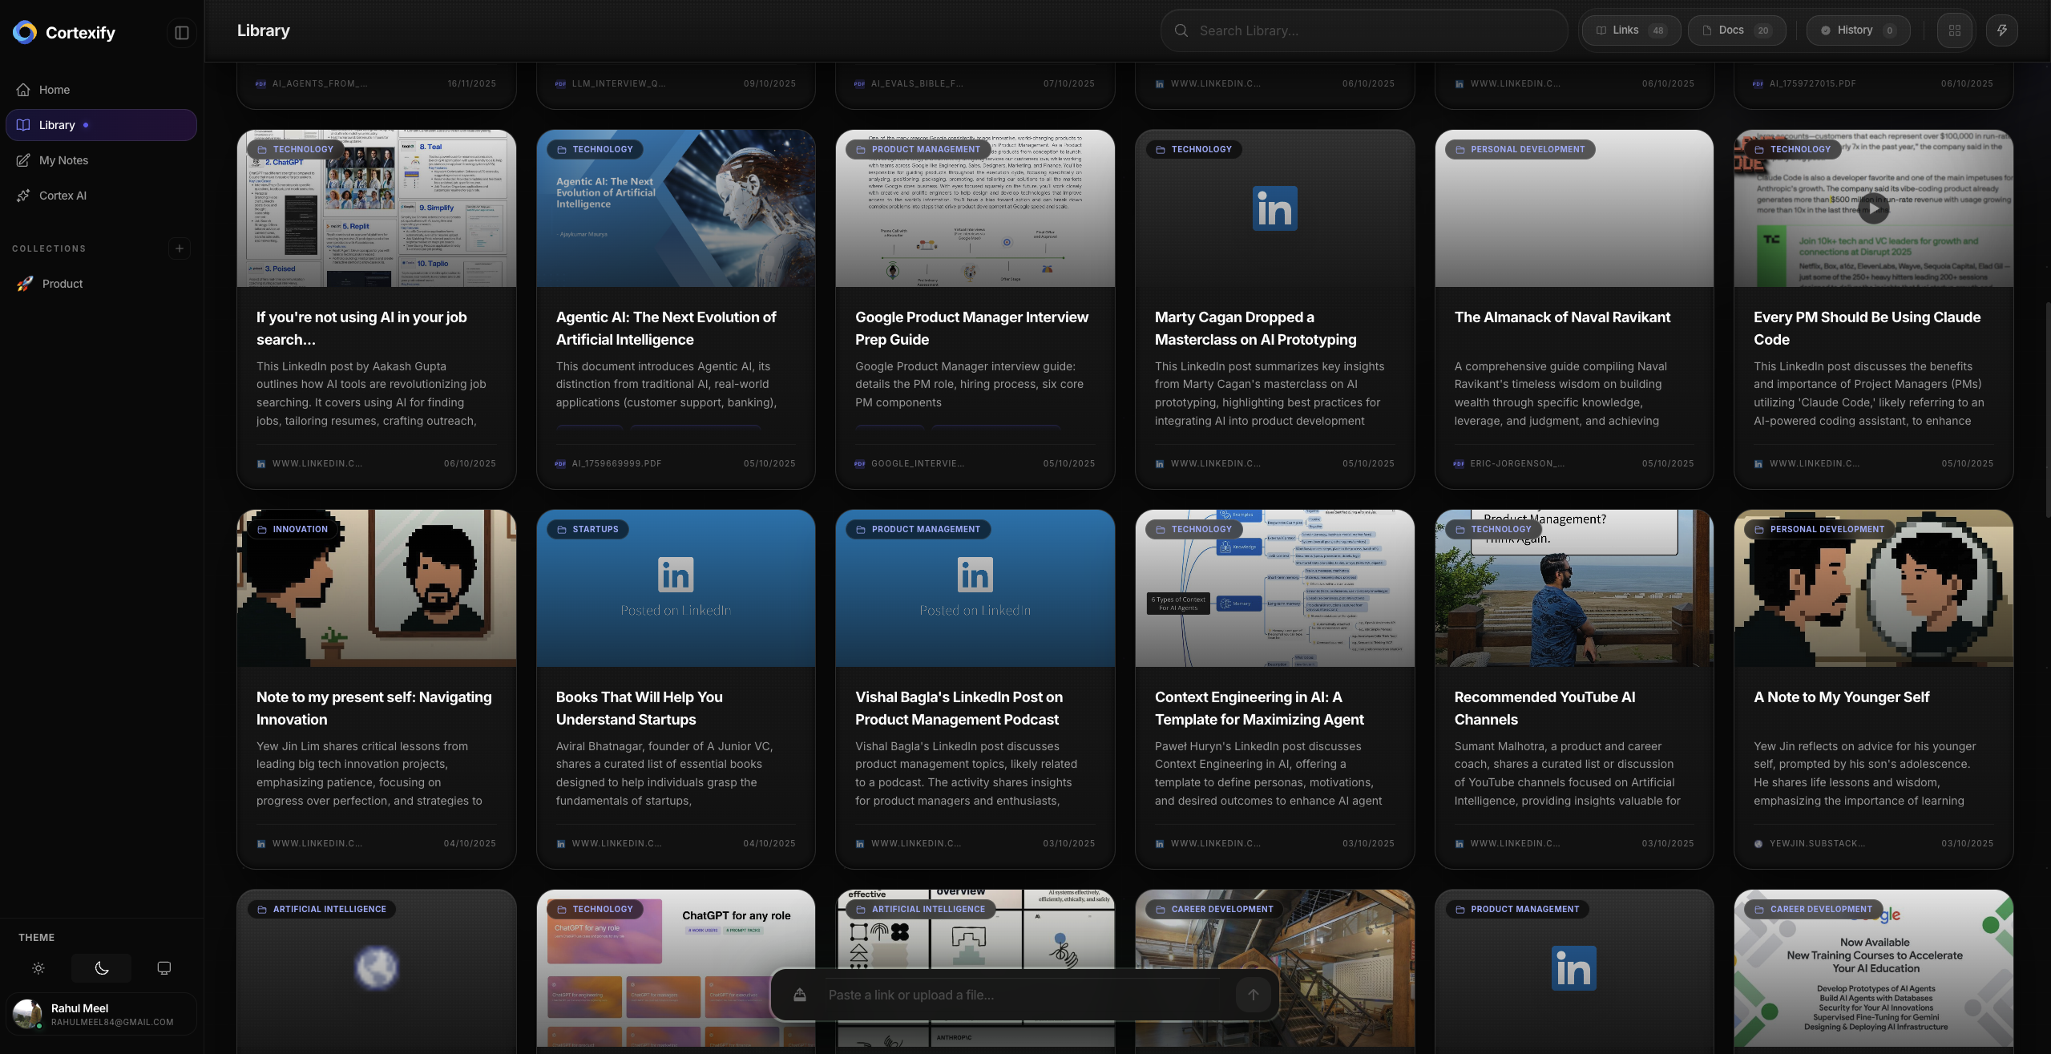The width and height of the screenshot is (2051, 1054).
Task: Open Rahul Meel user profile
Action: pos(101,1014)
